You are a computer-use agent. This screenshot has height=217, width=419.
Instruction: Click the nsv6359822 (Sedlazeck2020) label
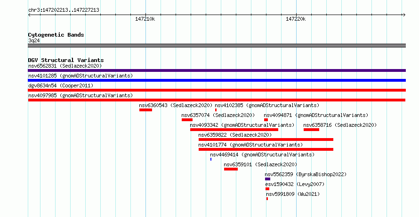coord(235,135)
